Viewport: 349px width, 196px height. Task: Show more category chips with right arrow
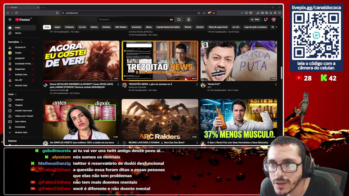click(276, 27)
